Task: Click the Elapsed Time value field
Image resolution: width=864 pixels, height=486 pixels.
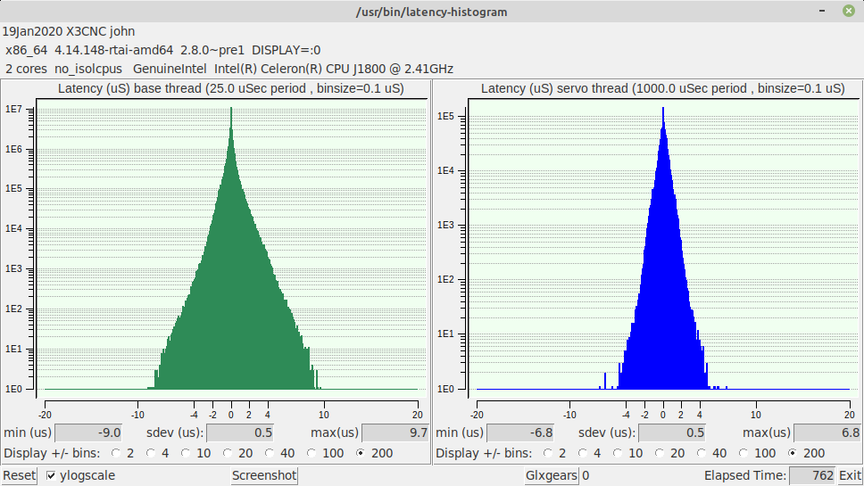Action: coord(811,476)
